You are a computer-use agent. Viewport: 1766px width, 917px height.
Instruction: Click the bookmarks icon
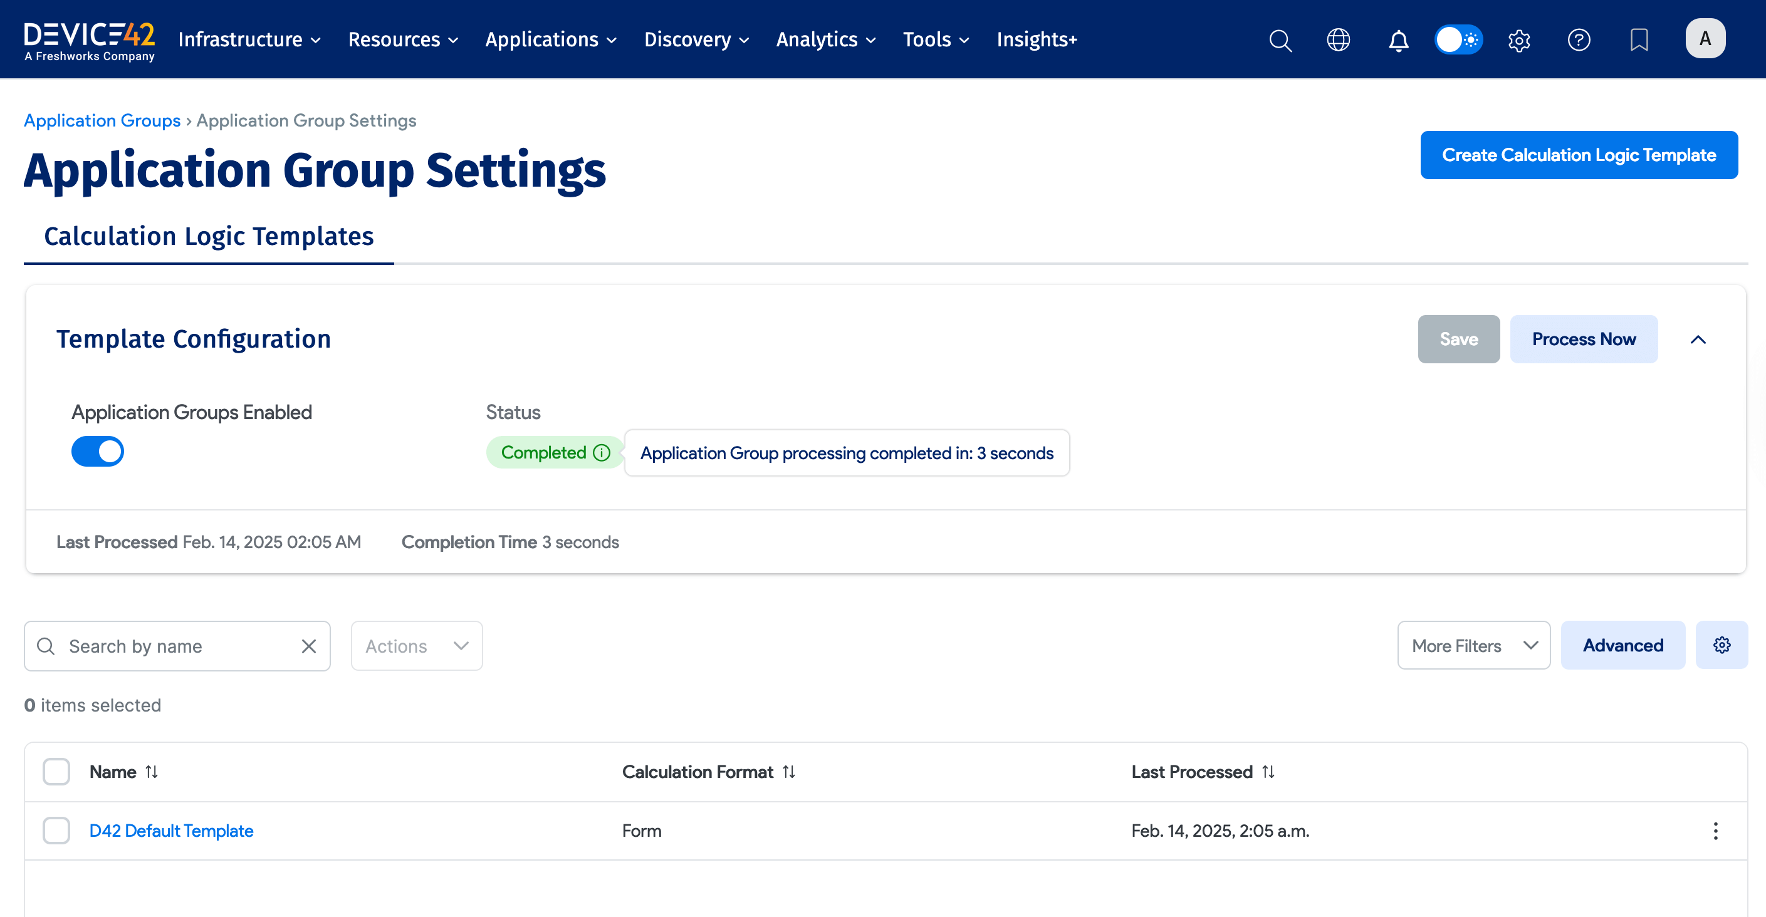[x=1639, y=39]
